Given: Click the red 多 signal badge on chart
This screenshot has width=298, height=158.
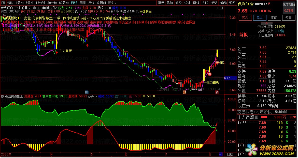Looking at the screenshot, I should point(210,74).
